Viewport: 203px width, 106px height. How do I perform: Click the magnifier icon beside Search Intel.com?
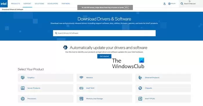(182, 3)
